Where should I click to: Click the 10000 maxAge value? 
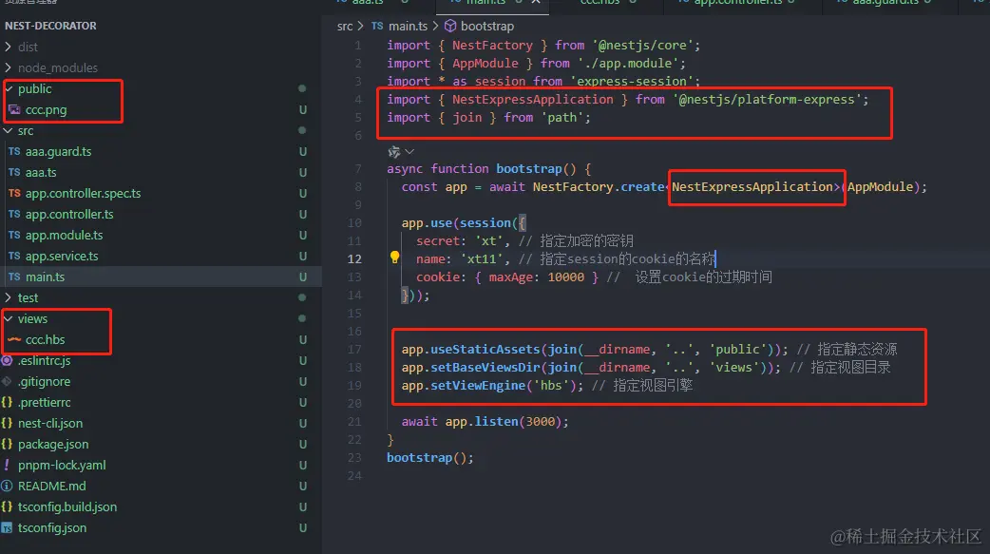point(565,277)
